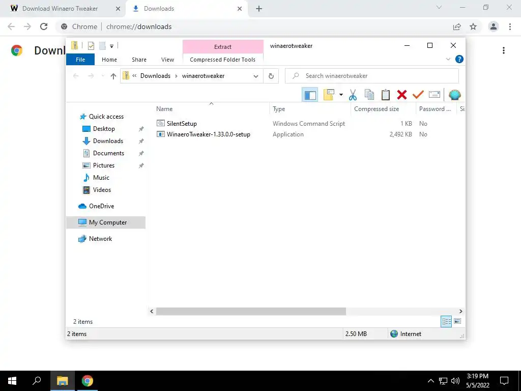The height and width of the screenshot is (391, 521).
Task: Select Desktop in navigation pane
Action: (x=104, y=129)
